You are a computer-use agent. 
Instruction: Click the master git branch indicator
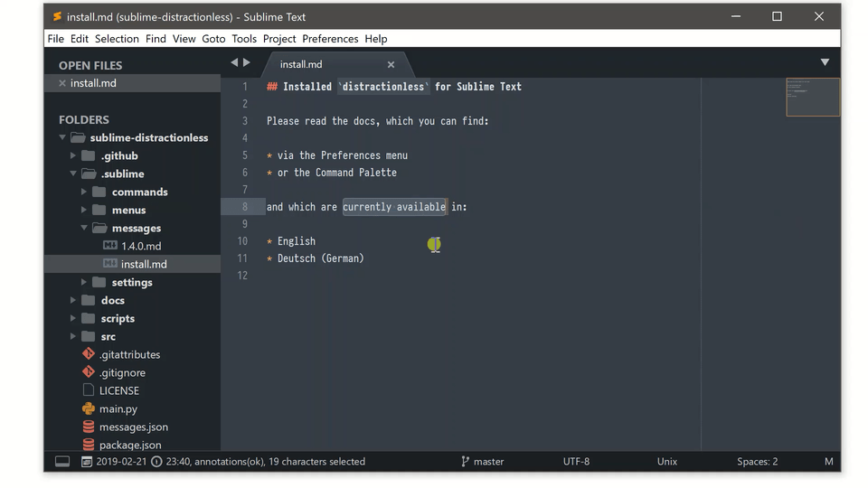click(482, 462)
